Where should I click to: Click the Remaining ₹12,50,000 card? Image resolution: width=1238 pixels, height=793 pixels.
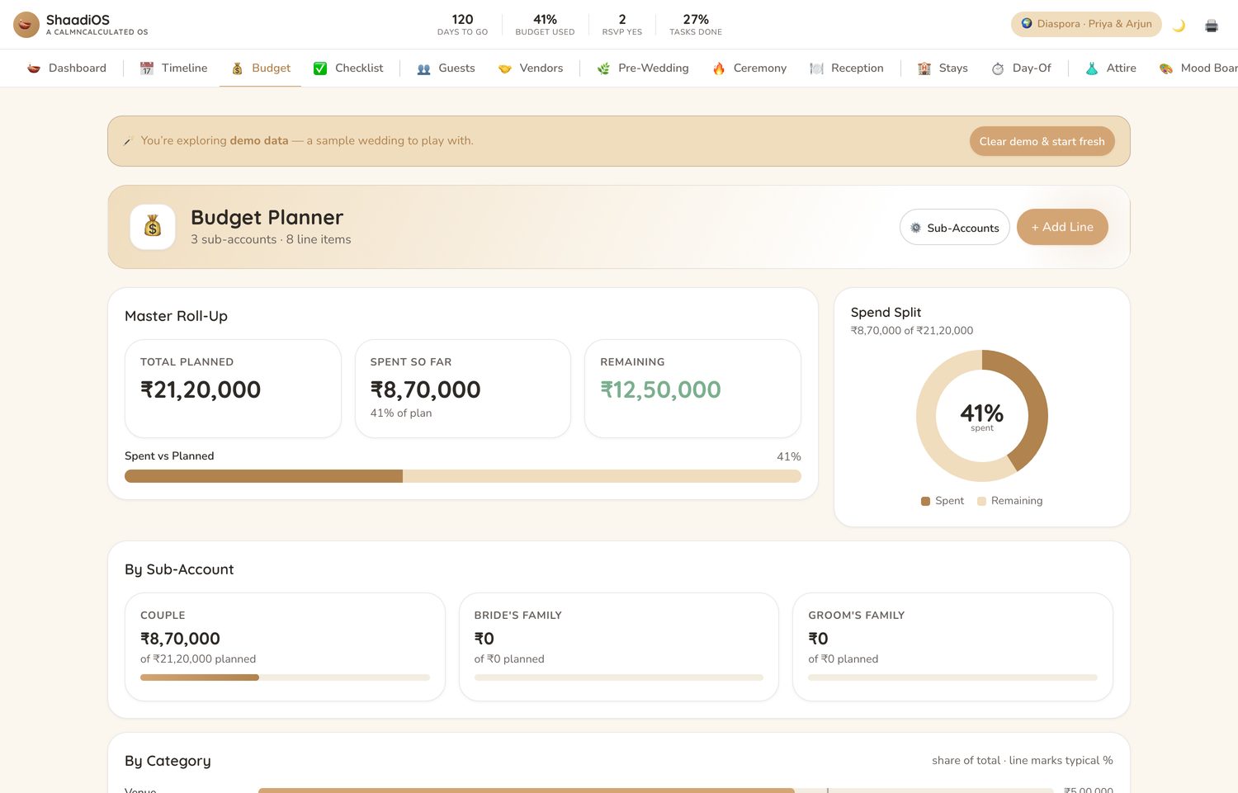point(692,389)
